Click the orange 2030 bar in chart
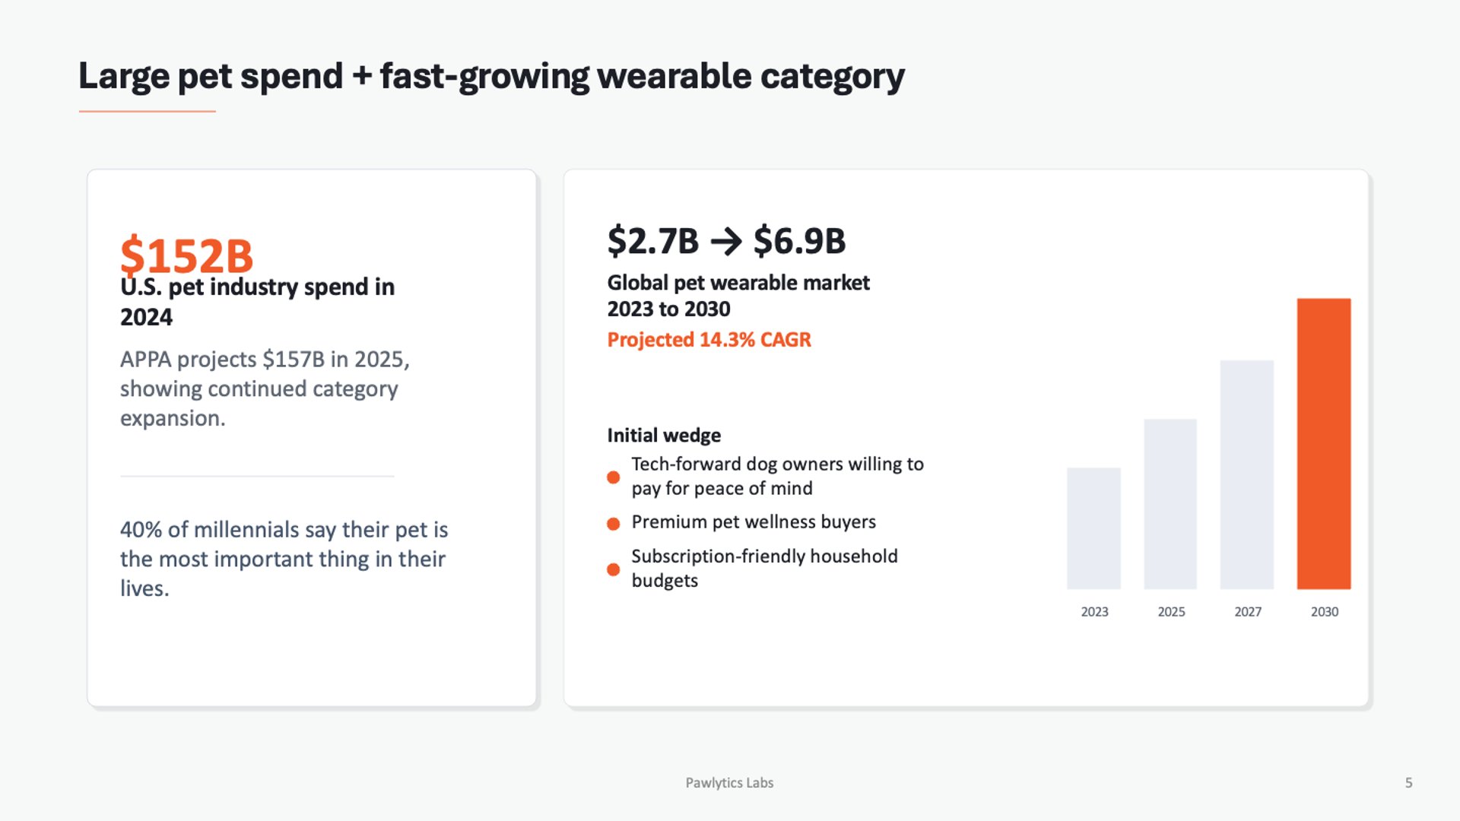The image size is (1460, 821). [x=1323, y=444]
